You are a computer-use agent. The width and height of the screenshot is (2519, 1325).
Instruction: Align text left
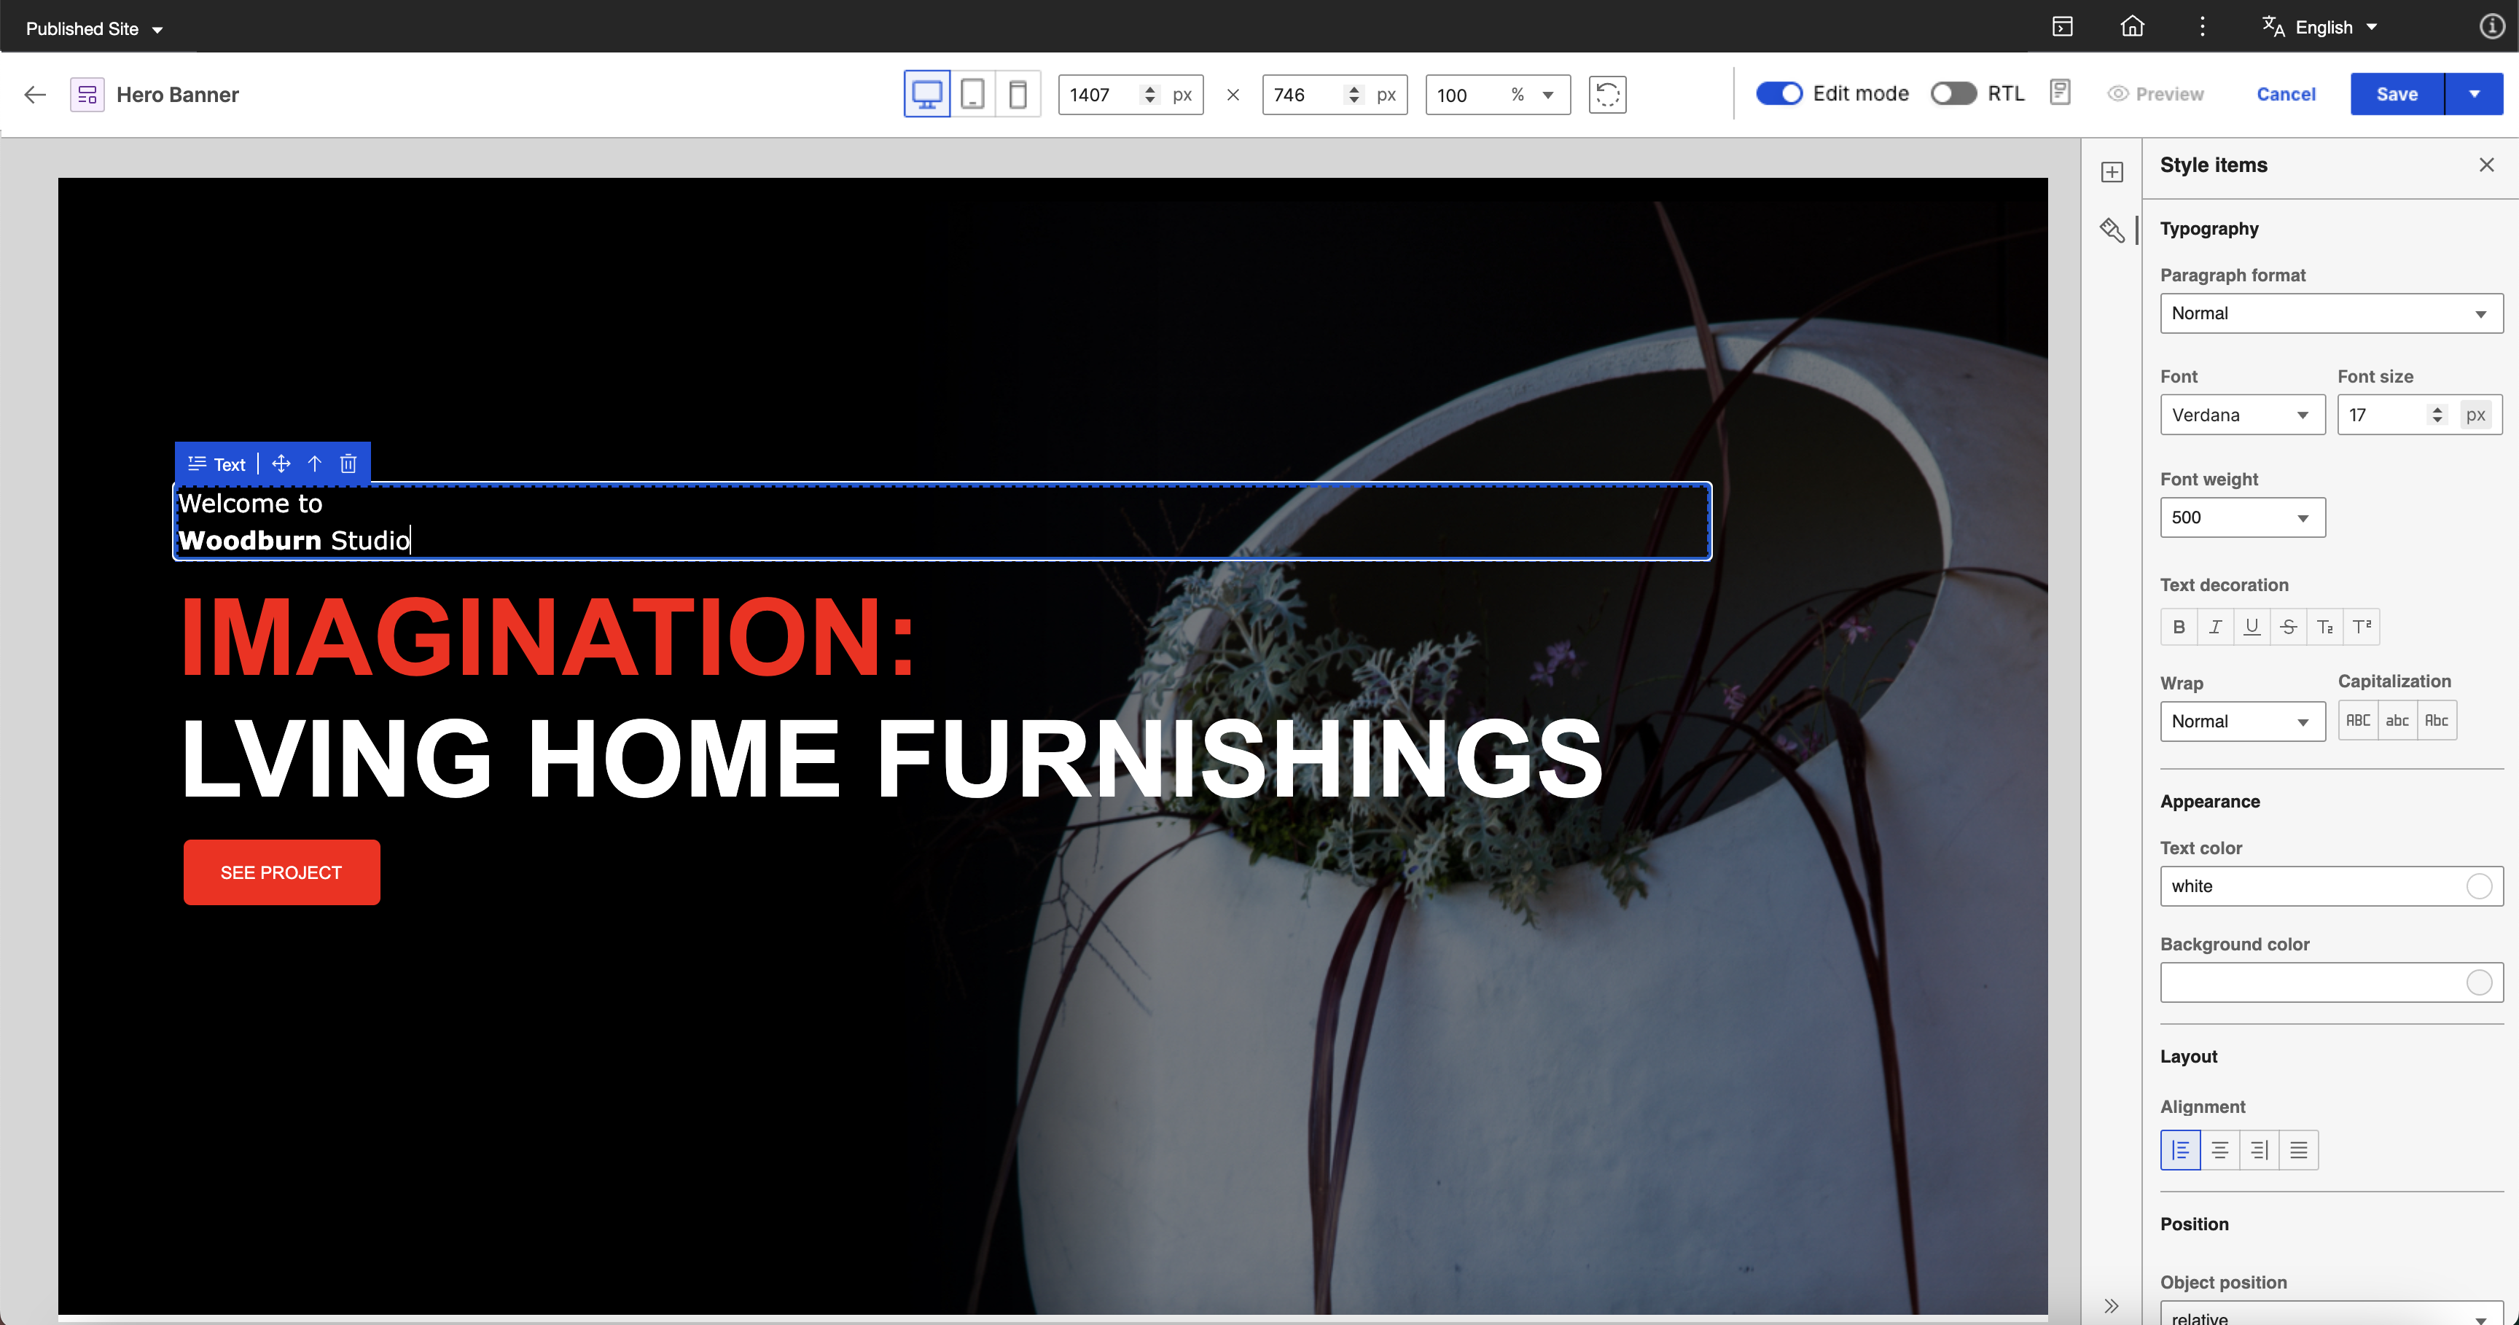tap(2179, 1150)
